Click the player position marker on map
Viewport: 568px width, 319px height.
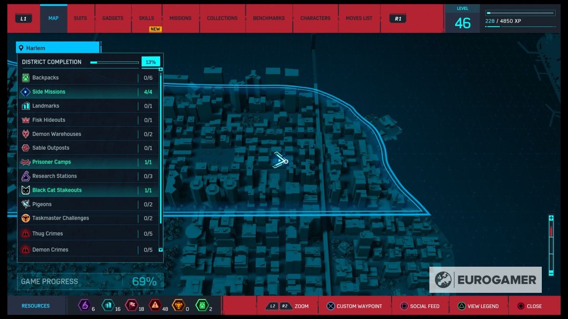click(x=280, y=160)
